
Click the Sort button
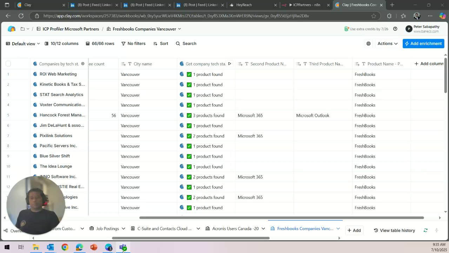coord(161,44)
